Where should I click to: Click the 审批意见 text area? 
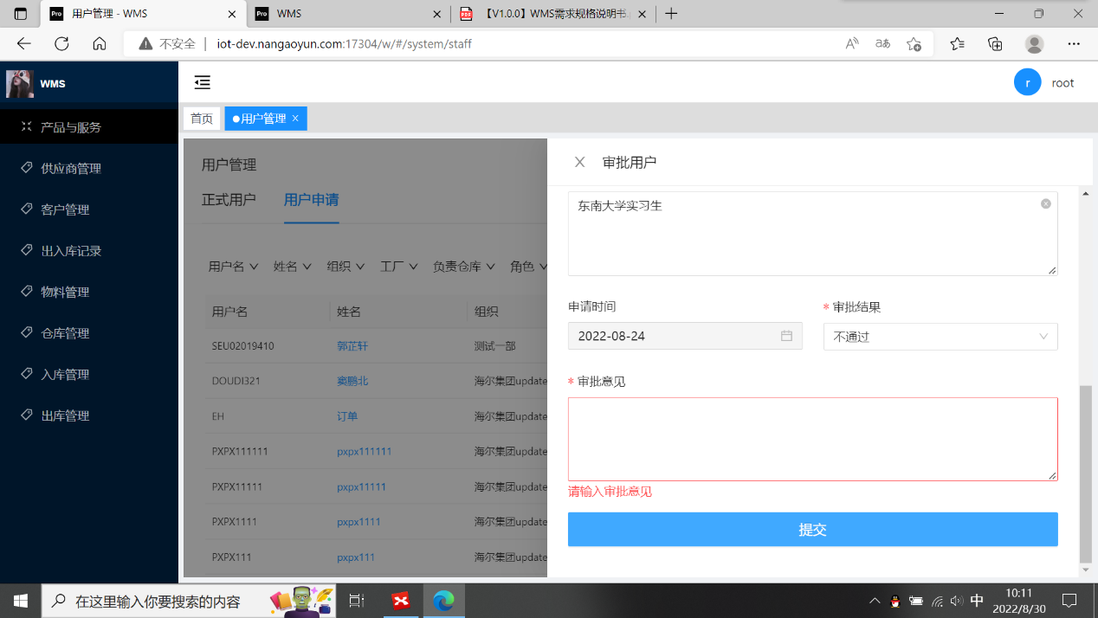(812, 439)
